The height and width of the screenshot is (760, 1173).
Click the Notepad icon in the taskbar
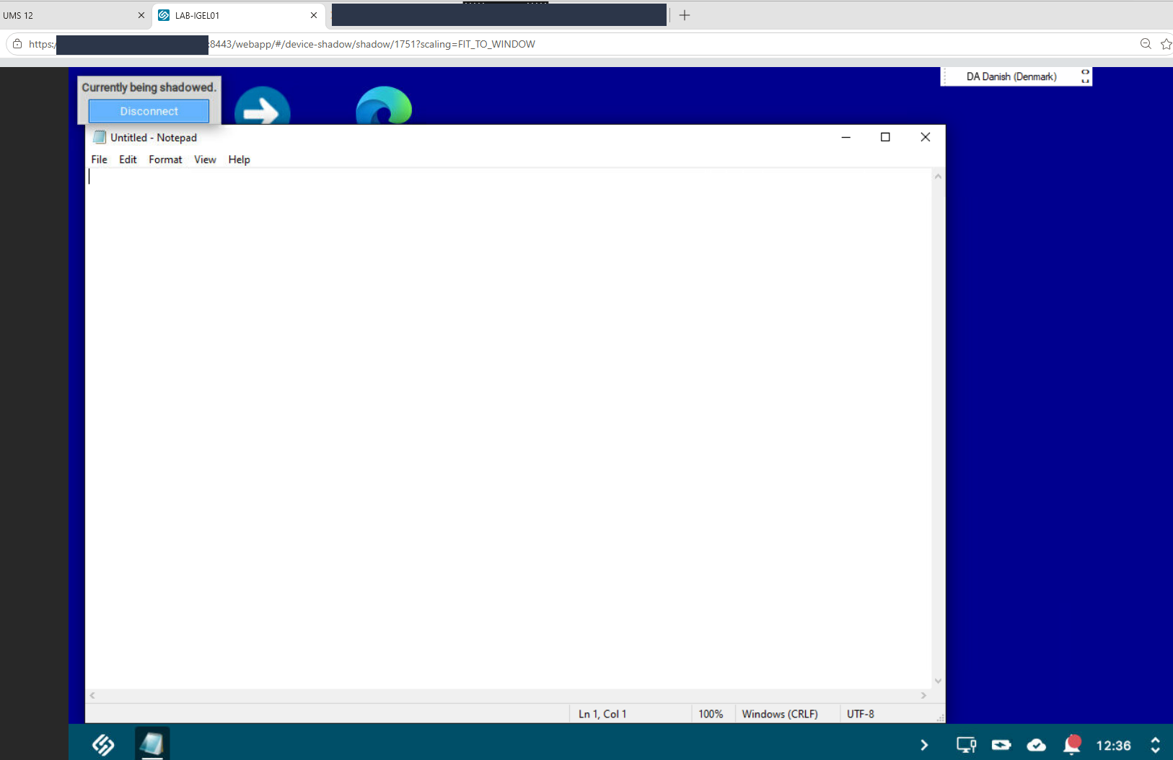152,744
